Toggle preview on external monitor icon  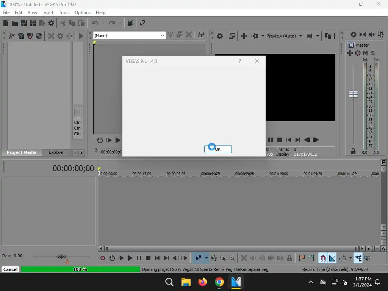(232, 36)
